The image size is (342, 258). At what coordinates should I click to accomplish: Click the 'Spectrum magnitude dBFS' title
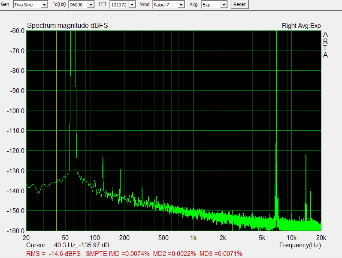[67, 25]
